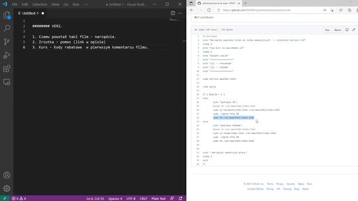The height and width of the screenshot is (201, 358).
Task: Open Contact GitHub link in footer
Action: click(x=255, y=189)
